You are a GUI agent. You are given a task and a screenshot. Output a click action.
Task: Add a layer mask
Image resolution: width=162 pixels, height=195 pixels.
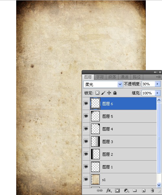tap(117, 190)
